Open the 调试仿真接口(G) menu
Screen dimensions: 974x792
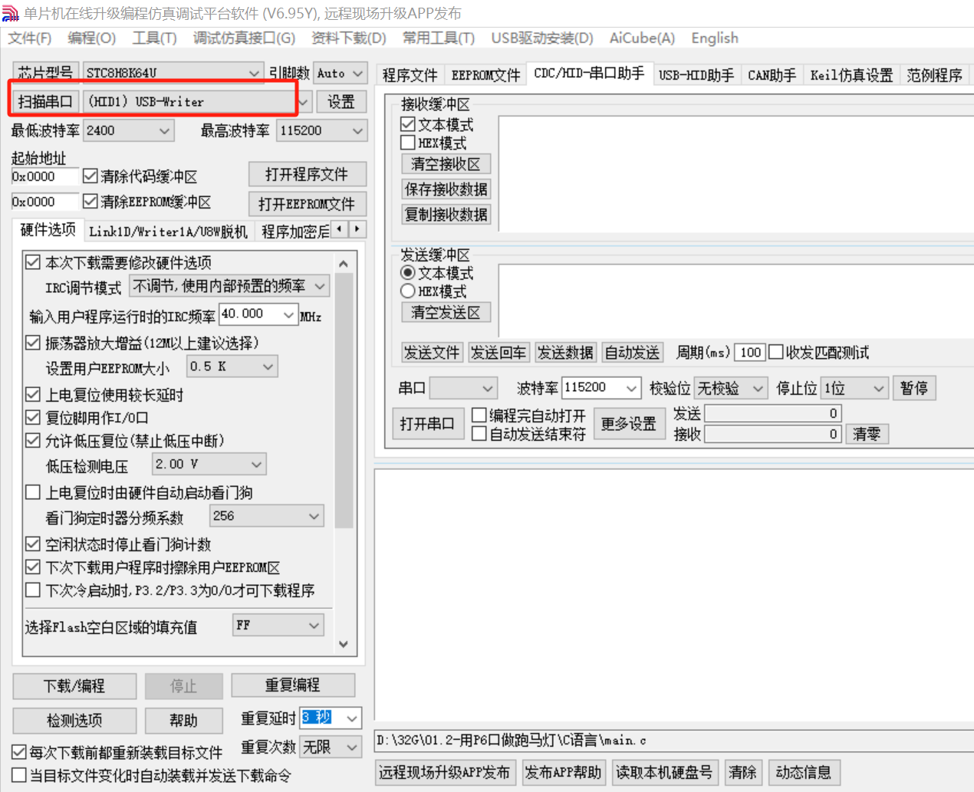pyautogui.click(x=244, y=38)
